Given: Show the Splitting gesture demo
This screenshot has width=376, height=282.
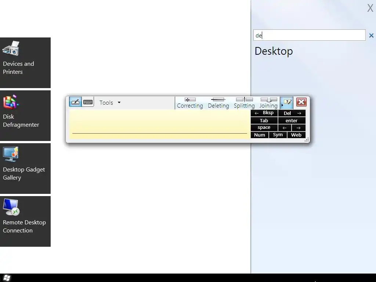Looking at the screenshot, I should coord(244,103).
